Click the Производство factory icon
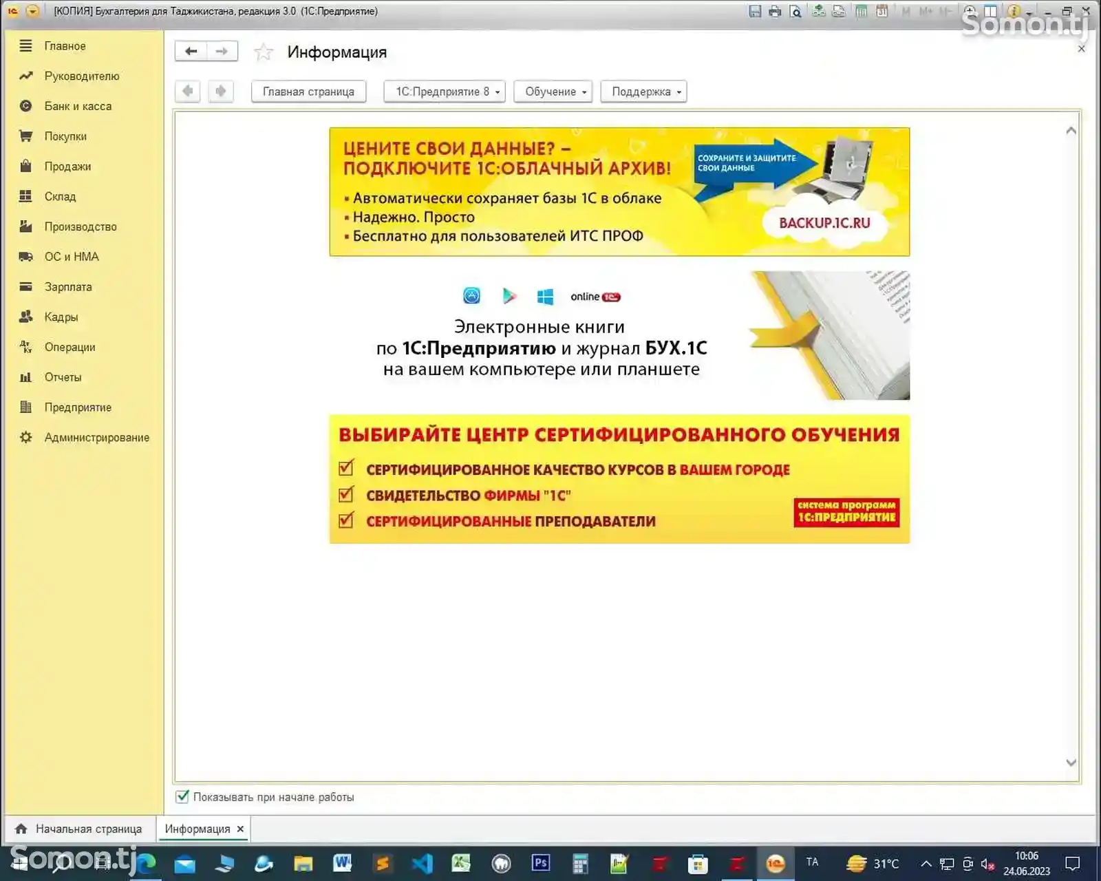This screenshot has height=881, width=1101. [26, 226]
